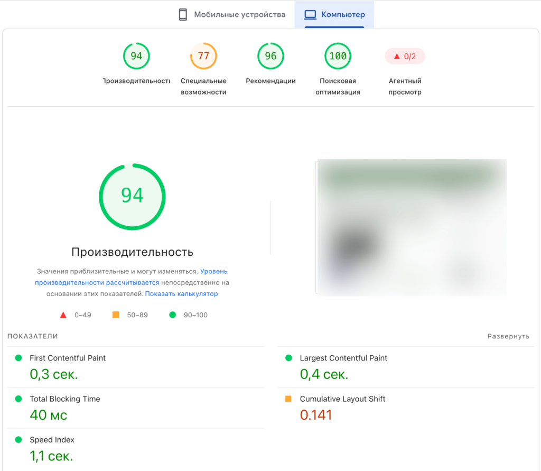Click the Total Blocking Time metric label
The image size is (541, 471).
(x=65, y=399)
